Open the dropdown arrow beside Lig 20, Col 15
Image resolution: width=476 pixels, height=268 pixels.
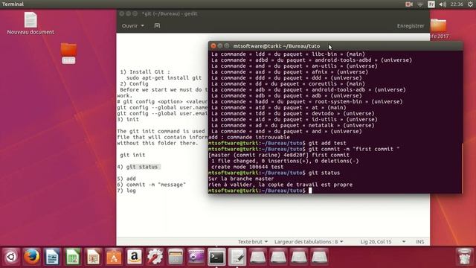[404, 242]
